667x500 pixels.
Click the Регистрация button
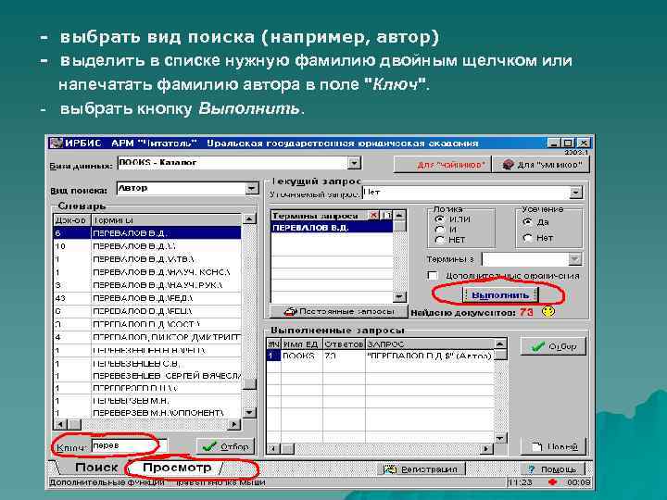tap(421, 469)
